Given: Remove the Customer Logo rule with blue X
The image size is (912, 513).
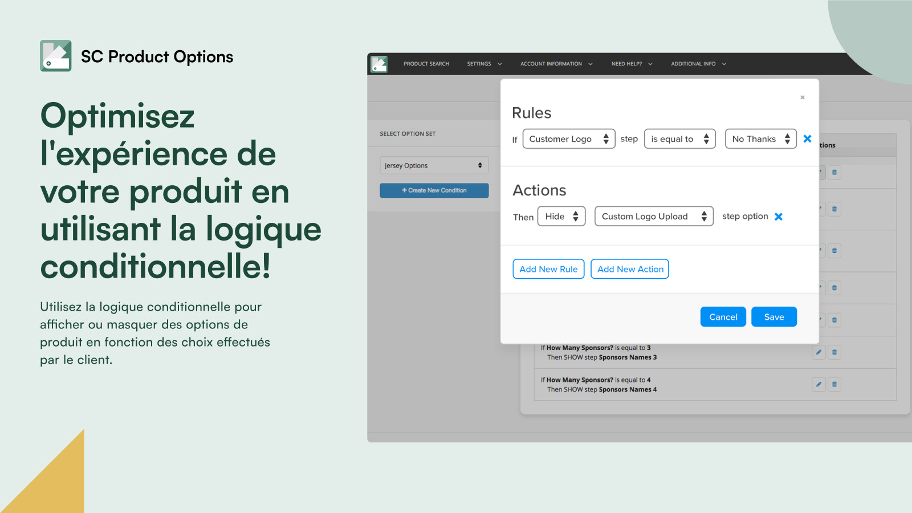Looking at the screenshot, I should click(807, 139).
